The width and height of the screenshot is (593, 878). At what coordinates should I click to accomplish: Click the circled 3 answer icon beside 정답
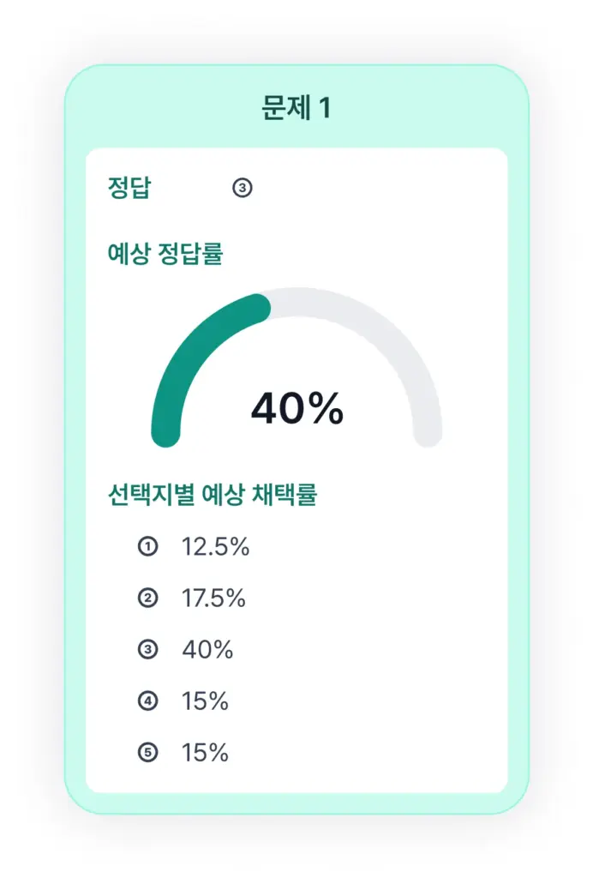[x=243, y=188]
